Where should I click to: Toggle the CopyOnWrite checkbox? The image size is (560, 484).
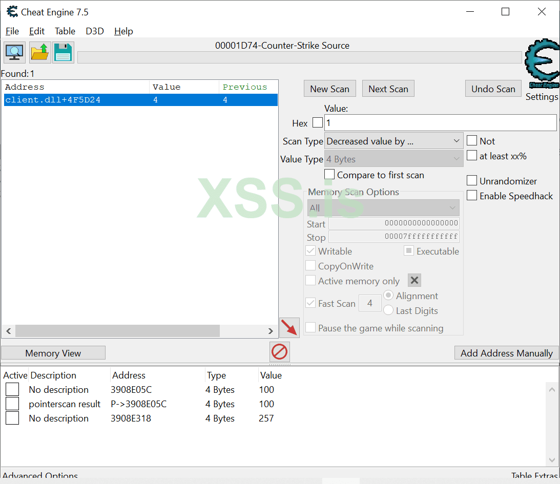click(310, 266)
